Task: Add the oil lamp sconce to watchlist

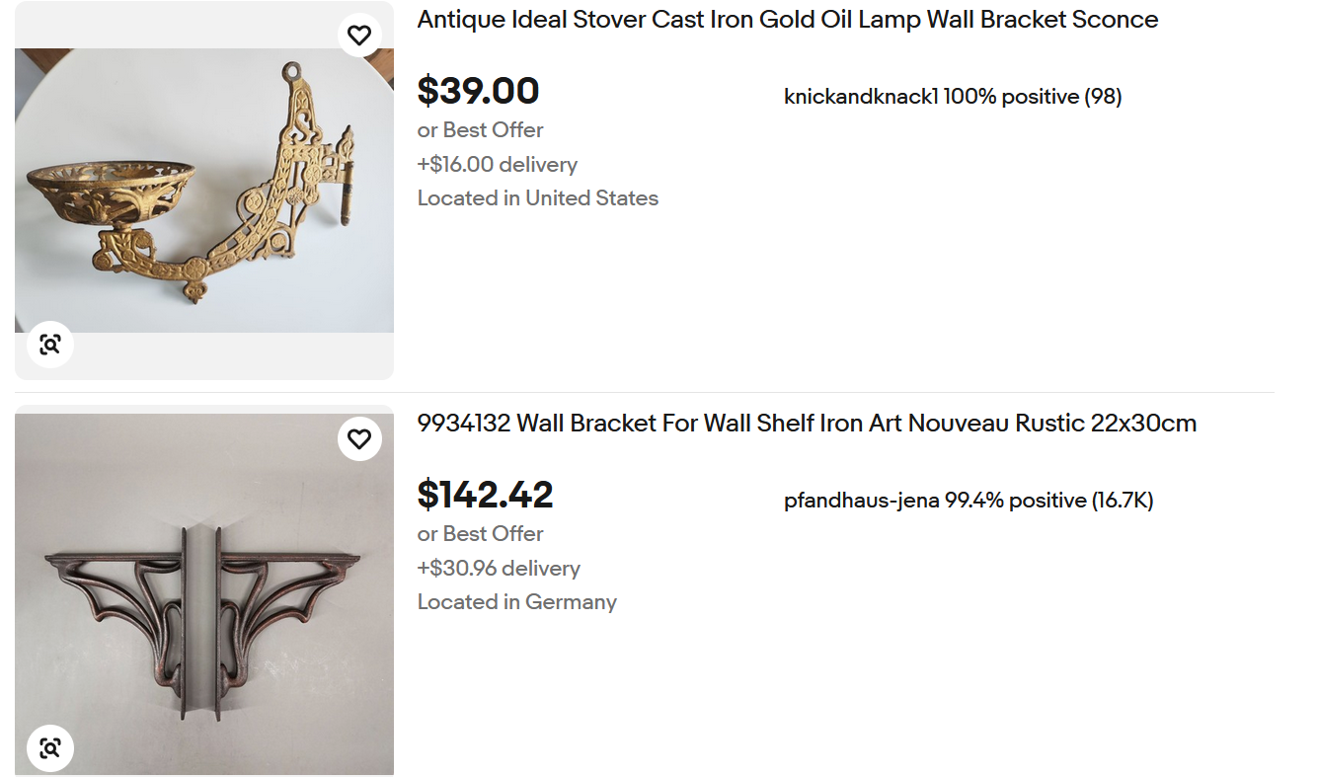Action: click(x=359, y=36)
